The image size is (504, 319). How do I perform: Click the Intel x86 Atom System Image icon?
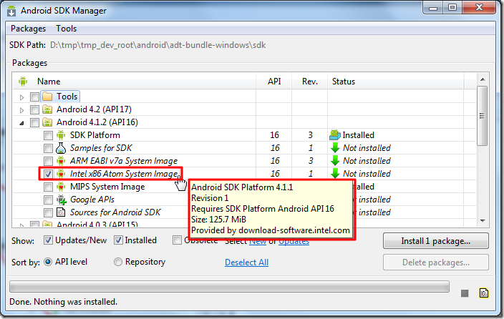click(x=61, y=174)
